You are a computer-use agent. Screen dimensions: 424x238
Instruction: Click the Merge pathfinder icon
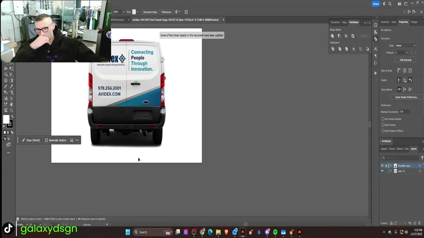[346, 49]
